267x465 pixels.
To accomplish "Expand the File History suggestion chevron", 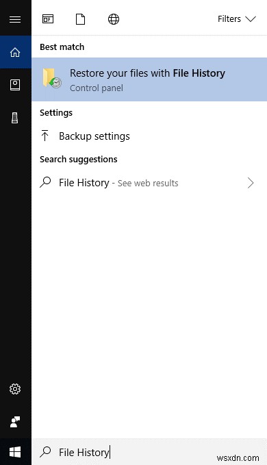I will point(251,183).
